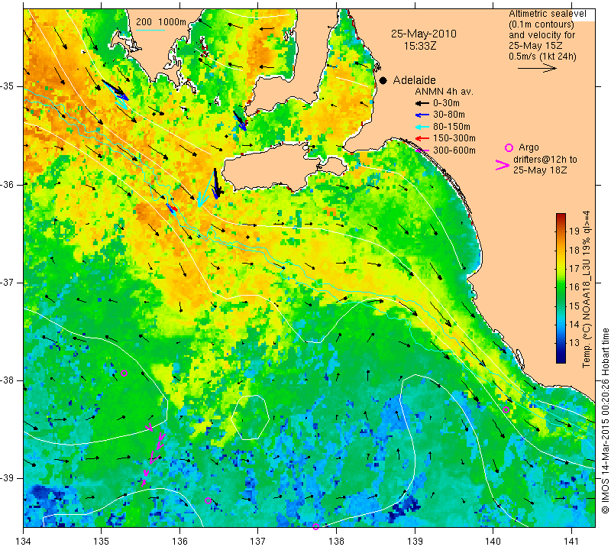This screenshot has width=611, height=550.
Task: Click the '13' colorbar tick label
Action: point(574,343)
